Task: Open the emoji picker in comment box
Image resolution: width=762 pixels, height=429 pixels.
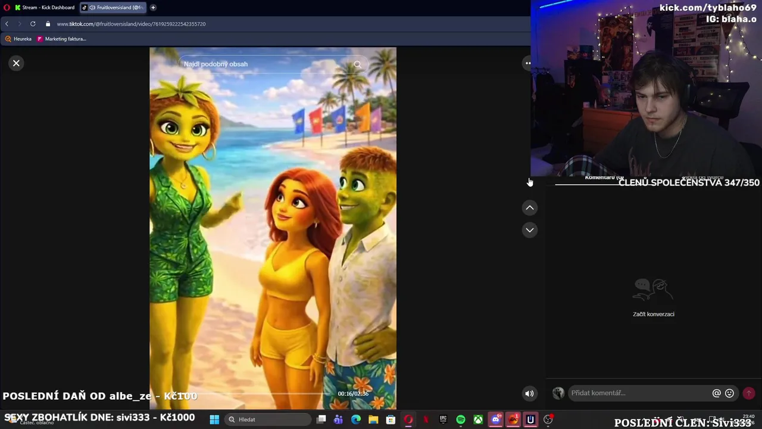Action: pos(729,393)
